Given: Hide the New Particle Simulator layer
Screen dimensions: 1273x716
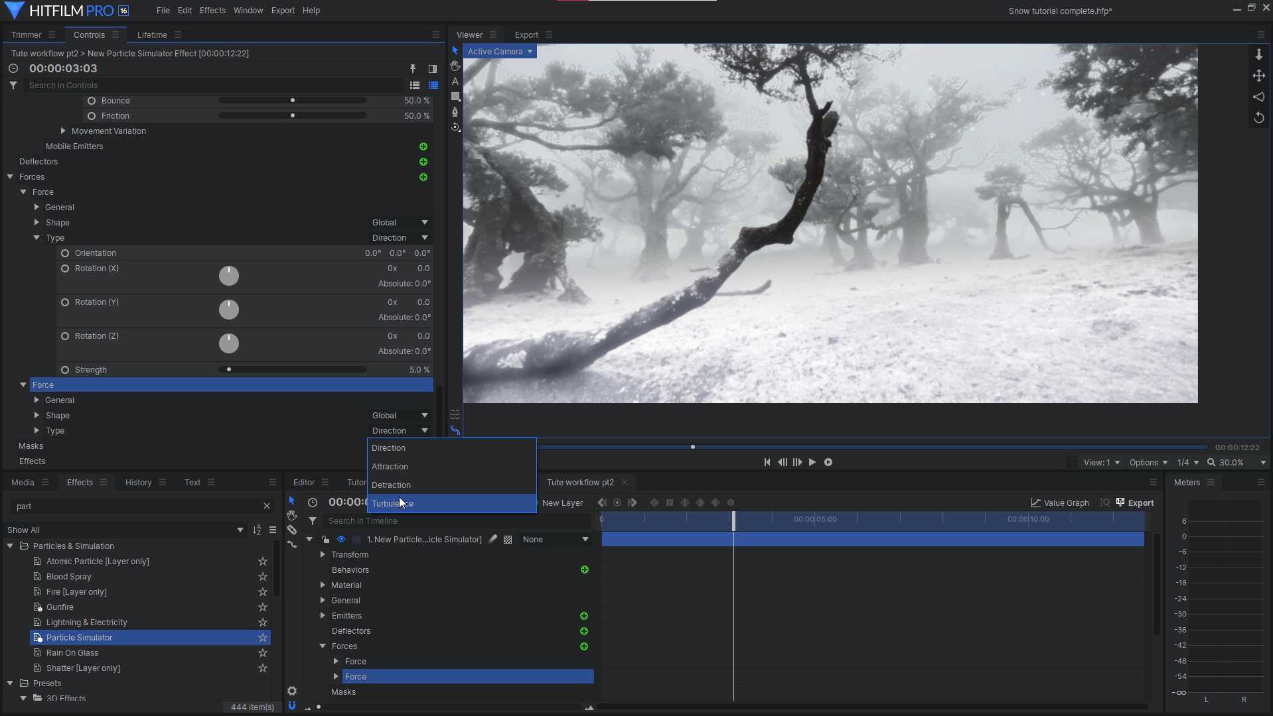Looking at the screenshot, I should pos(340,539).
